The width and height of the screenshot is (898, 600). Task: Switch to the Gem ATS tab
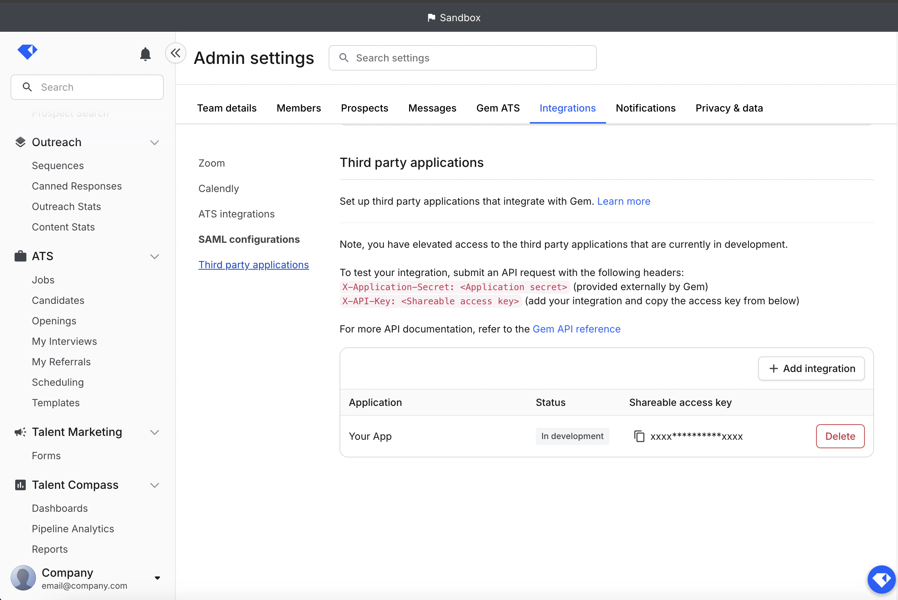click(498, 108)
